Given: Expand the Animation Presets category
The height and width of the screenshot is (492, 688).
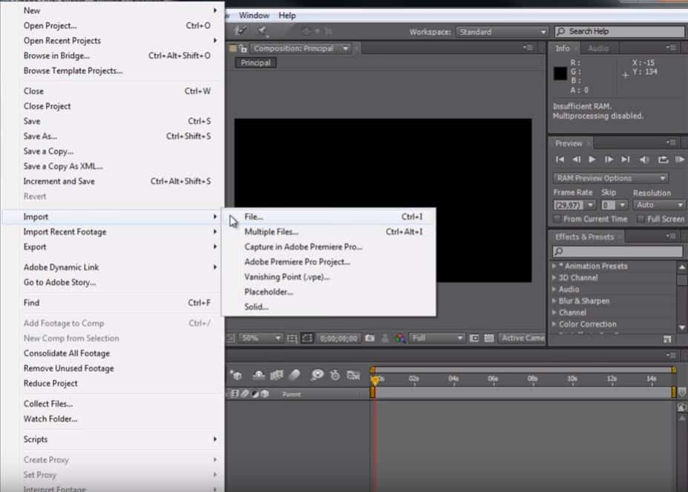Looking at the screenshot, I should (x=554, y=266).
